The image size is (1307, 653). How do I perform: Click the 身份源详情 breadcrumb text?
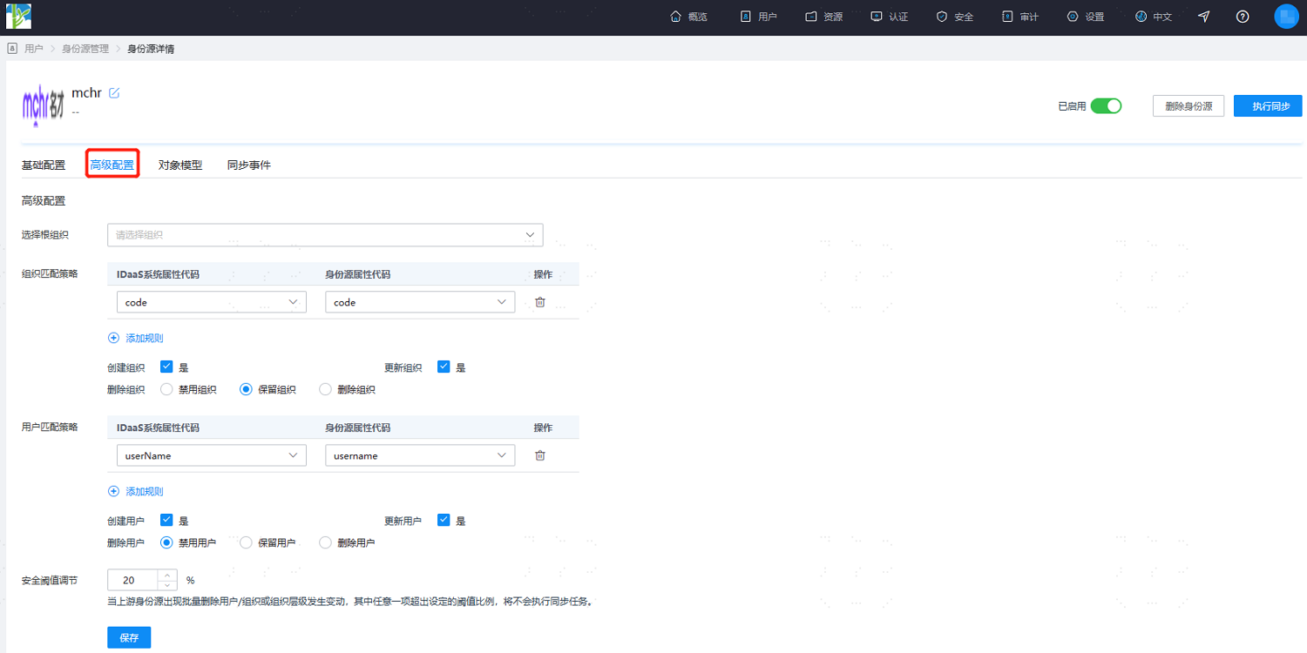(x=151, y=49)
